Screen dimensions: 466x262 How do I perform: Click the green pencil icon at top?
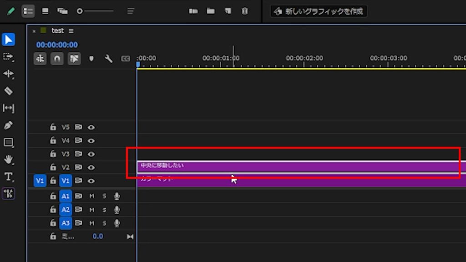(x=11, y=11)
